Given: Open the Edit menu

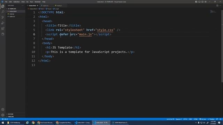Looking at the screenshot, I should (x=10, y=2).
